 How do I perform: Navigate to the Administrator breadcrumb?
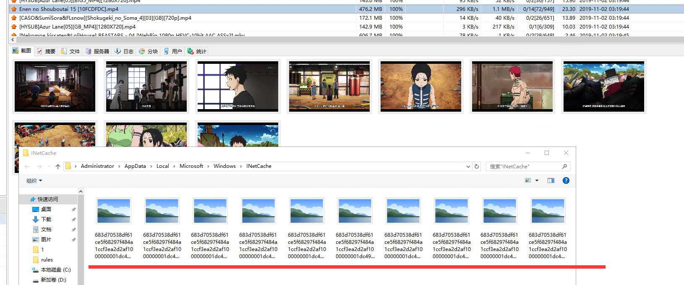pos(97,166)
